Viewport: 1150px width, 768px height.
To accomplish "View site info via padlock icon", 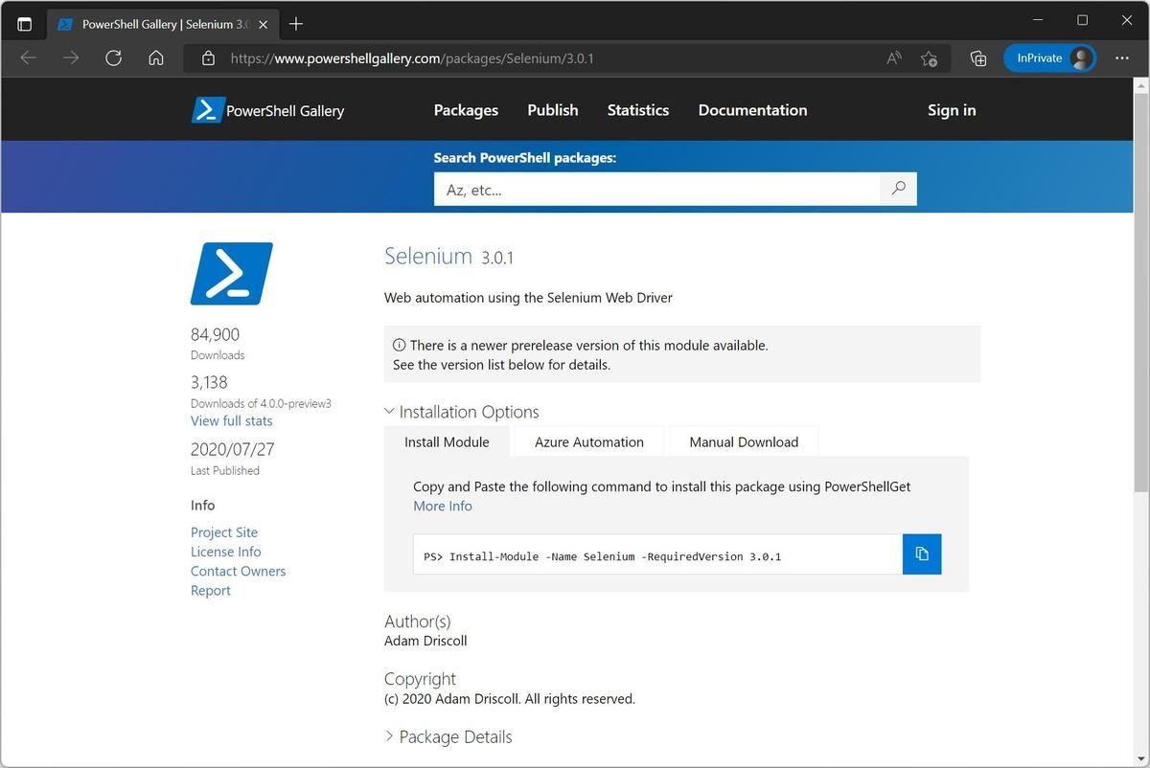I will click(208, 58).
